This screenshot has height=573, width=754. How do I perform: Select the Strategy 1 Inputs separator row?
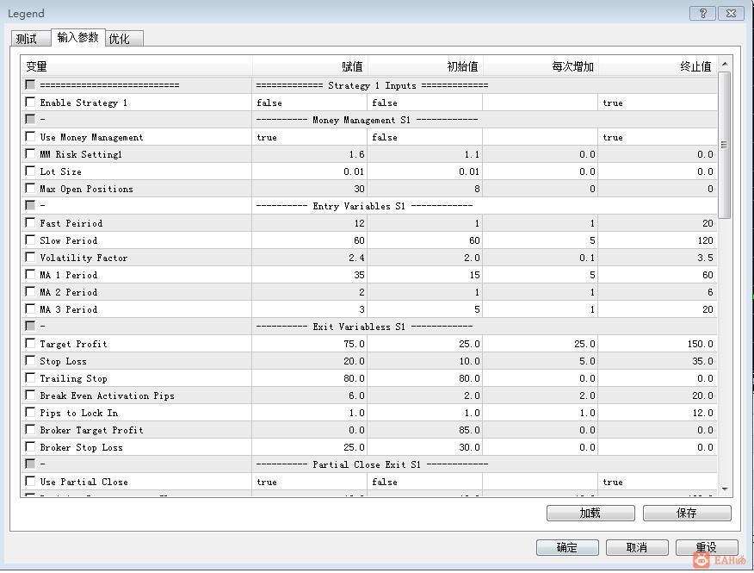369,85
